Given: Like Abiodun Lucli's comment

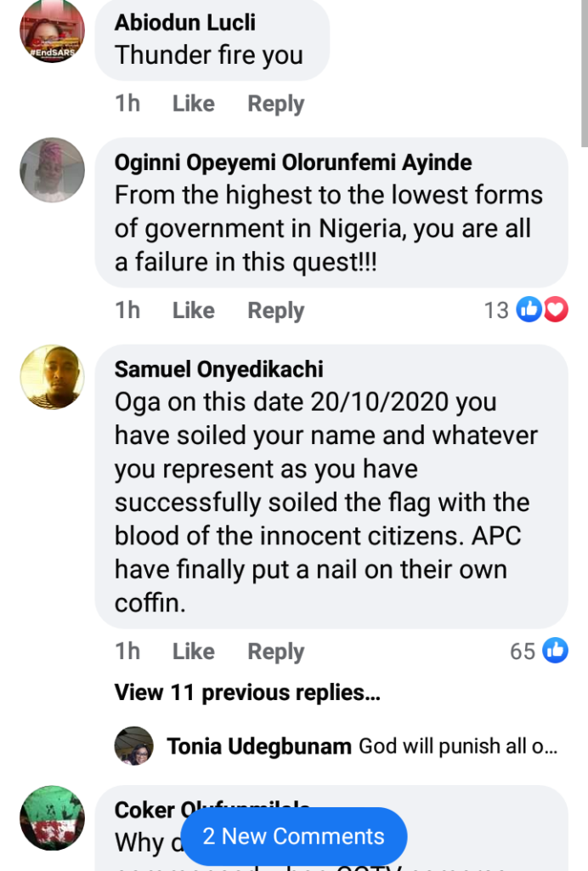Looking at the screenshot, I should point(193,104).
